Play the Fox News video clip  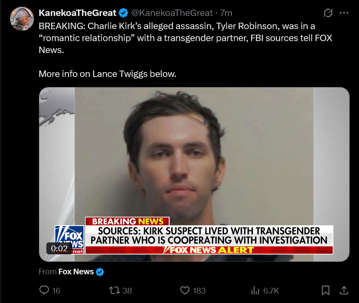194,175
